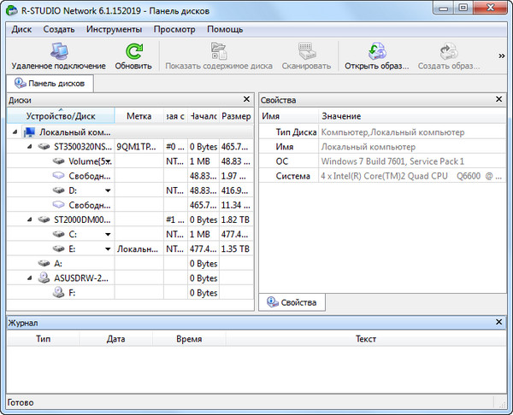Expand toolbar overflow chevron

tap(502, 56)
